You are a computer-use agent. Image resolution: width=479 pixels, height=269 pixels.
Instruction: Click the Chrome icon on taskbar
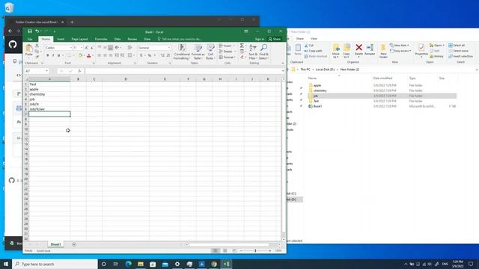[x=214, y=264]
